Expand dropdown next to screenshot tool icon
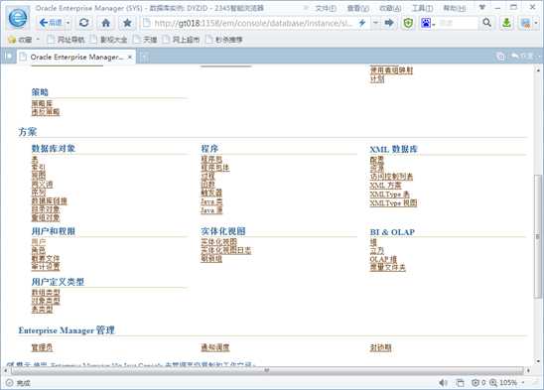 [536, 23]
